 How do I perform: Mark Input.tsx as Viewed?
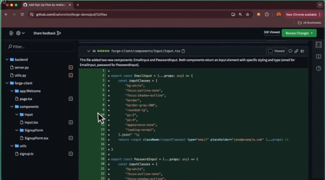[270, 51]
